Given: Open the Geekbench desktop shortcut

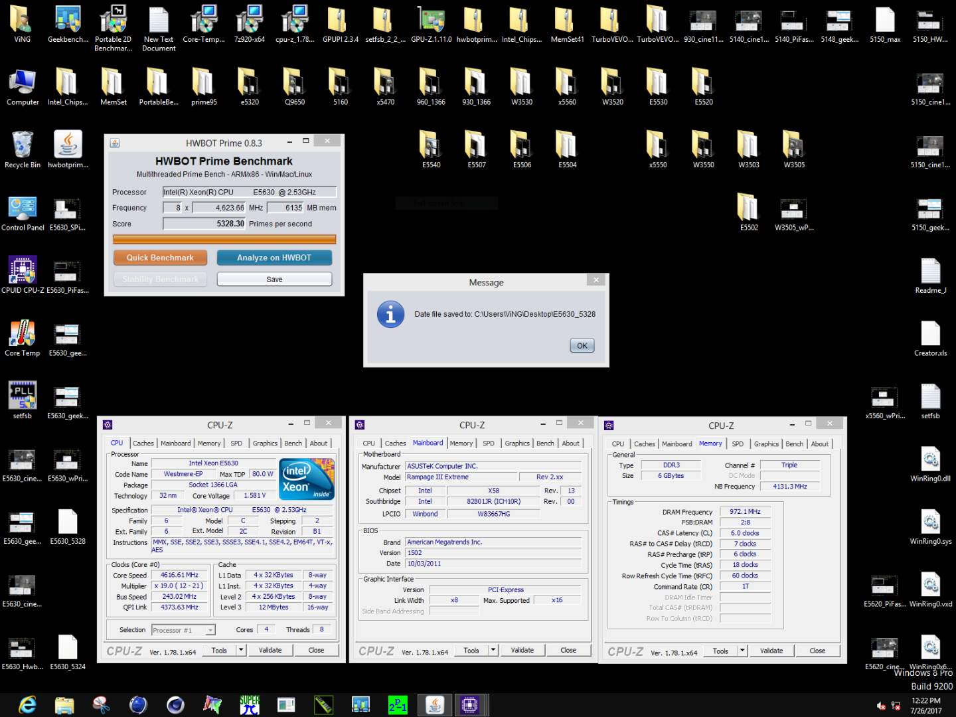Looking at the screenshot, I should (68, 25).
